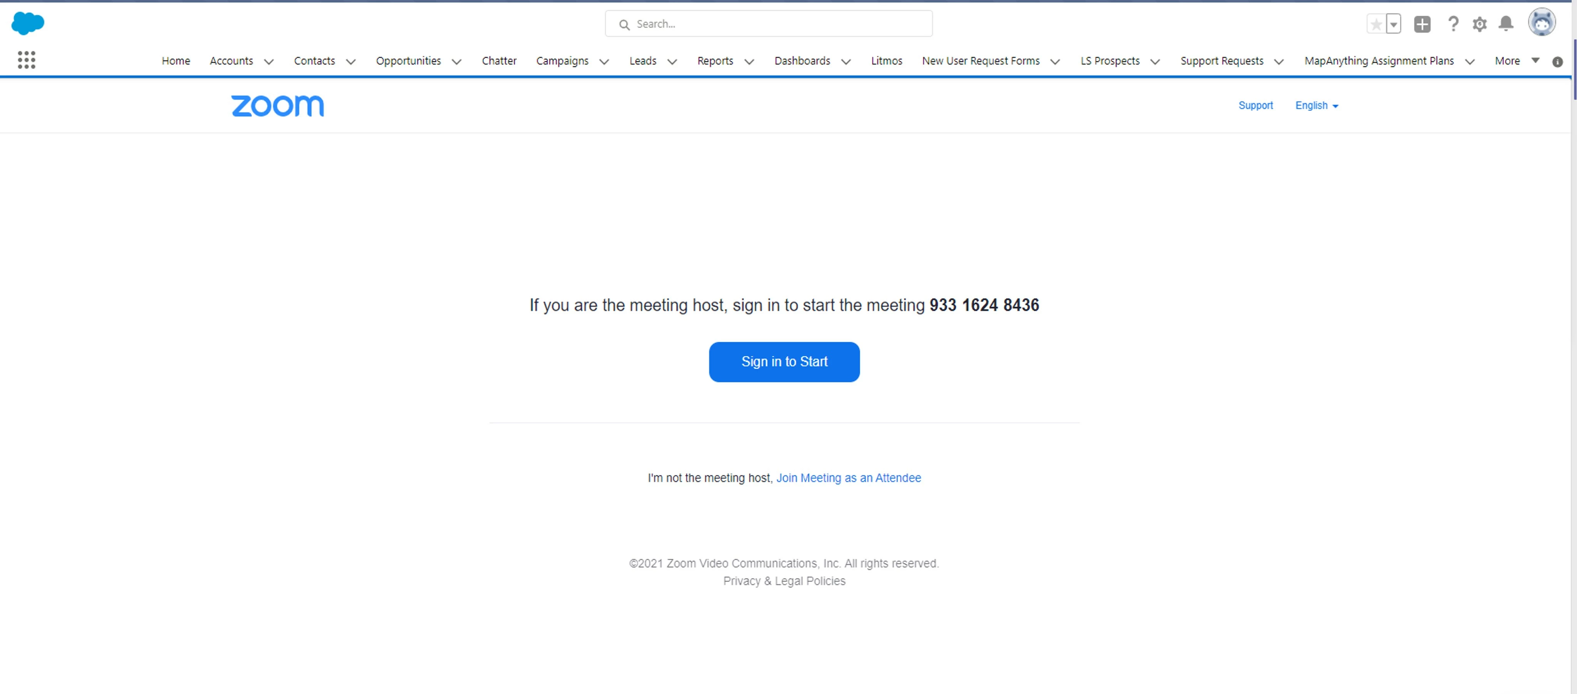
Task: Open the English language dropdown
Action: [x=1316, y=106]
